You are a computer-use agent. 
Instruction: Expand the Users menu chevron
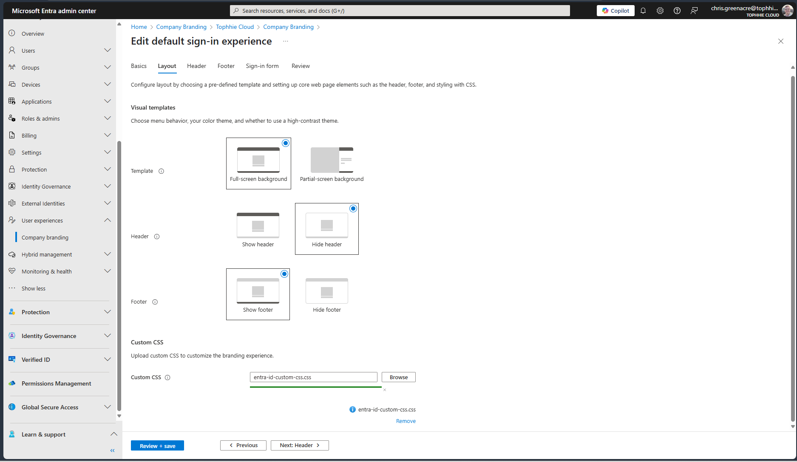coord(108,50)
